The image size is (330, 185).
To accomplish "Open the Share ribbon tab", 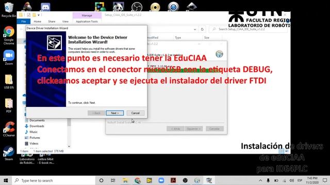I will (52, 22).
